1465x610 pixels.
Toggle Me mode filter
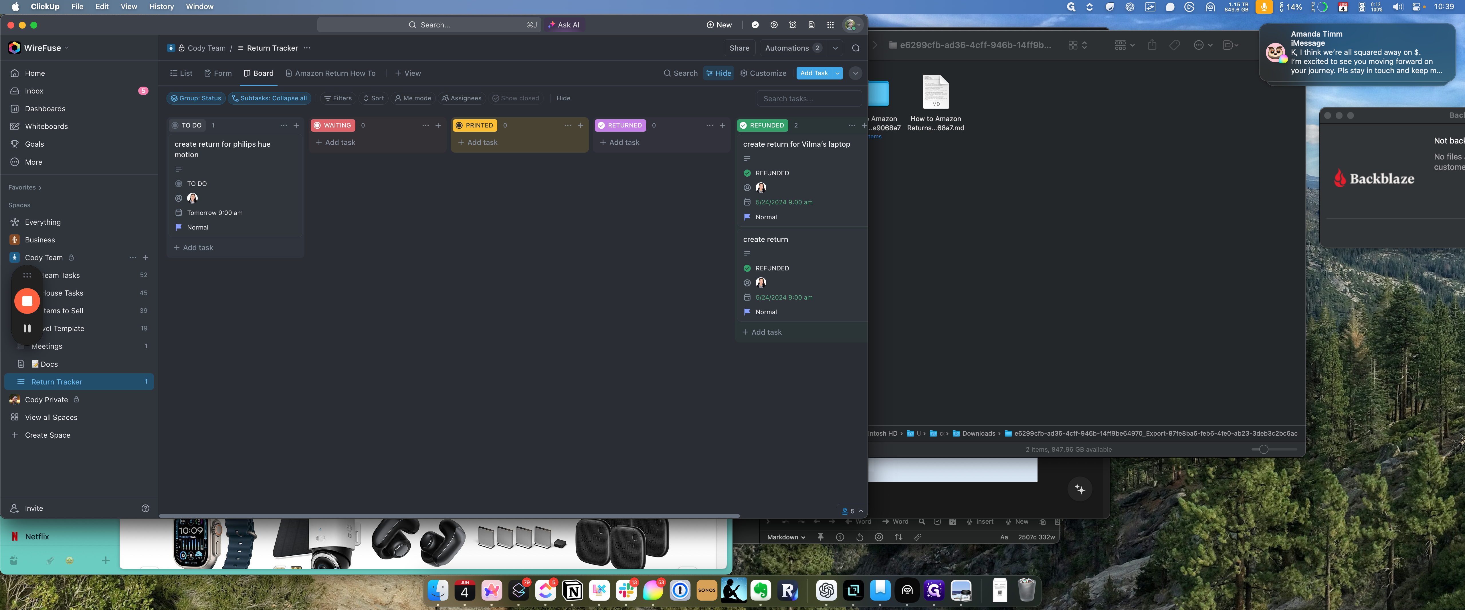pyautogui.click(x=413, y=98)
